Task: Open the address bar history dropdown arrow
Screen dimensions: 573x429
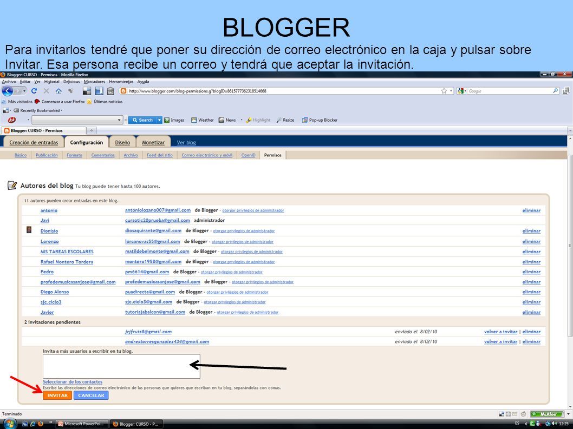Action: pyautogui.click(x=451, y=91)
